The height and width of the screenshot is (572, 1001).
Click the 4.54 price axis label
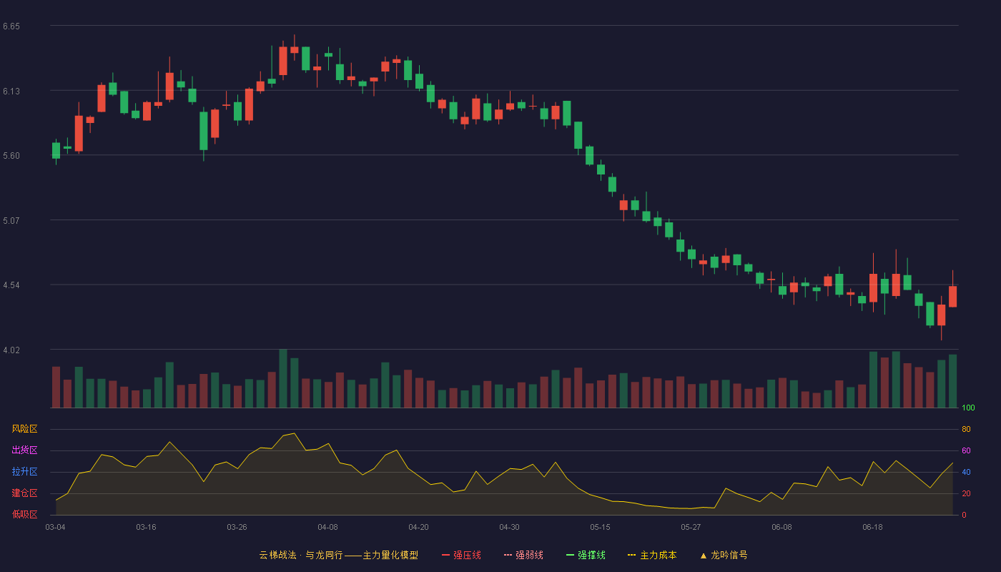(11, 285)
